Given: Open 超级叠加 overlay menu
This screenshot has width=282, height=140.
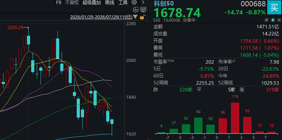Looking at the screenshot, I should [92, 2].
